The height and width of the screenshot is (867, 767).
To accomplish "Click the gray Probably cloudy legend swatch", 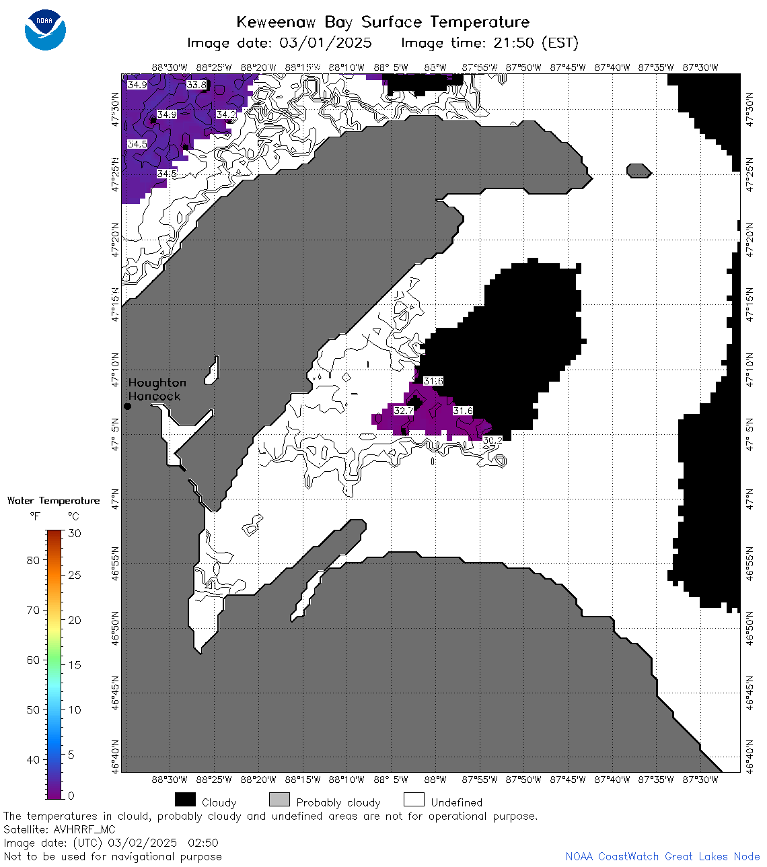I will pos(279,800).
